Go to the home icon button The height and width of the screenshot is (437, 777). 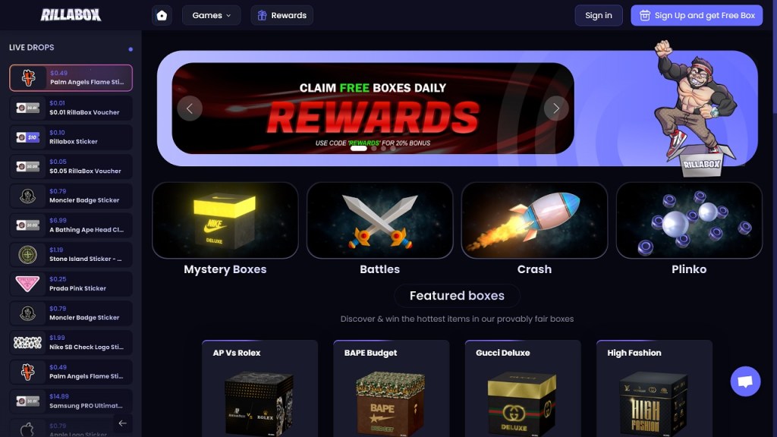[162, 15]
